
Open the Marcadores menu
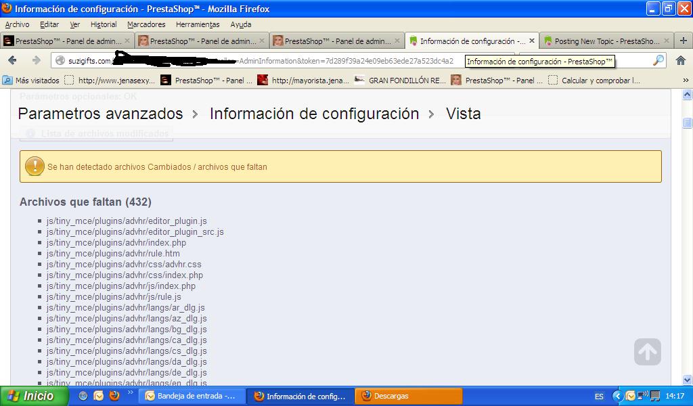(x=146, y=24)
